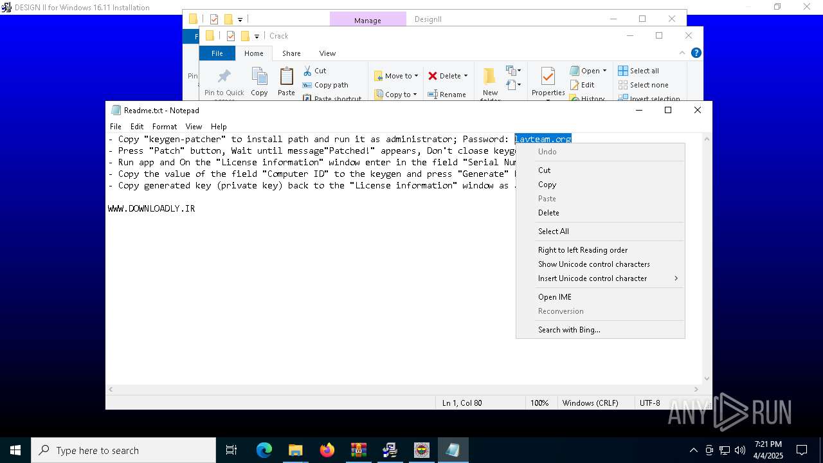Screen dimensions: 823x463
Task: Open Notepad Help menu
Action: tap(219, 127)
